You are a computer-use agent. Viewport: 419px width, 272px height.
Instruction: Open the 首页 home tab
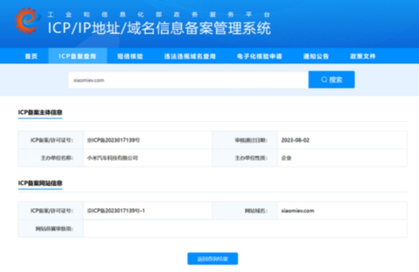pyautogui.click(x=31, y=56)
